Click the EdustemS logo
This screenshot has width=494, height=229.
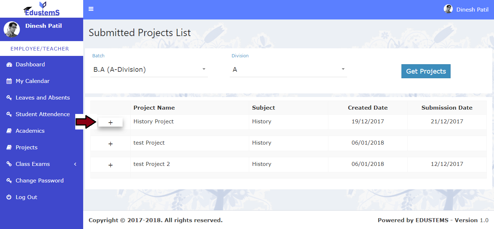pos(42,9)
